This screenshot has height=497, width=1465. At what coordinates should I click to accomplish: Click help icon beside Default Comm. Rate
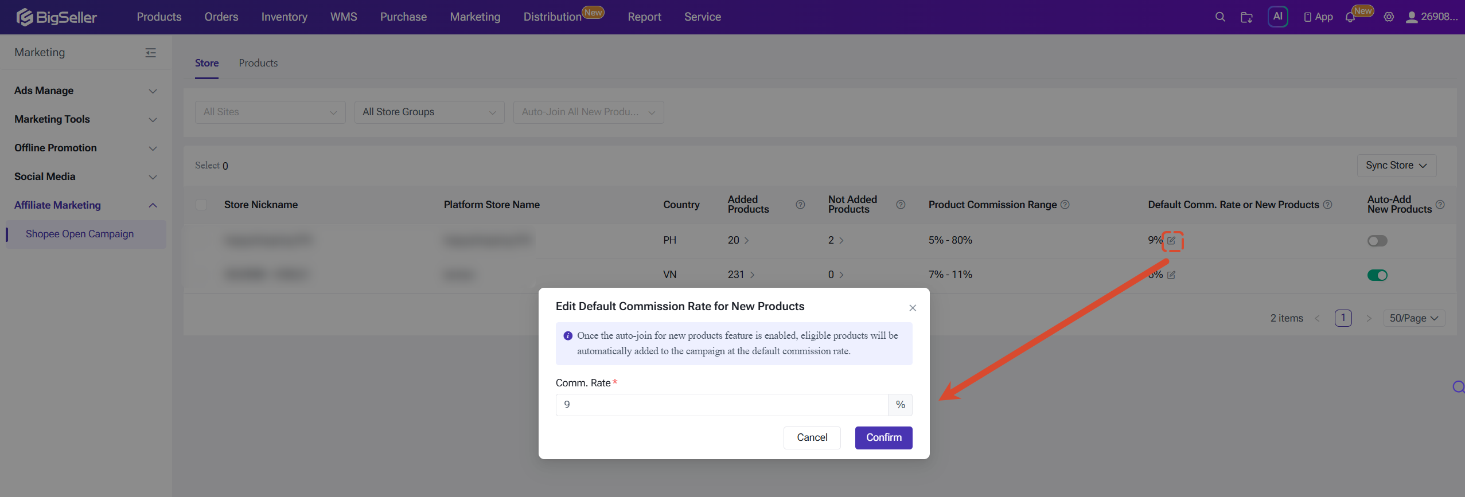click(1327, 205)
